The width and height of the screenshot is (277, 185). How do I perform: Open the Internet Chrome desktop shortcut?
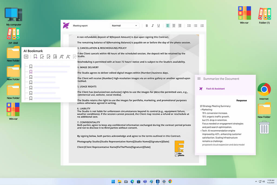coord(264,91)
